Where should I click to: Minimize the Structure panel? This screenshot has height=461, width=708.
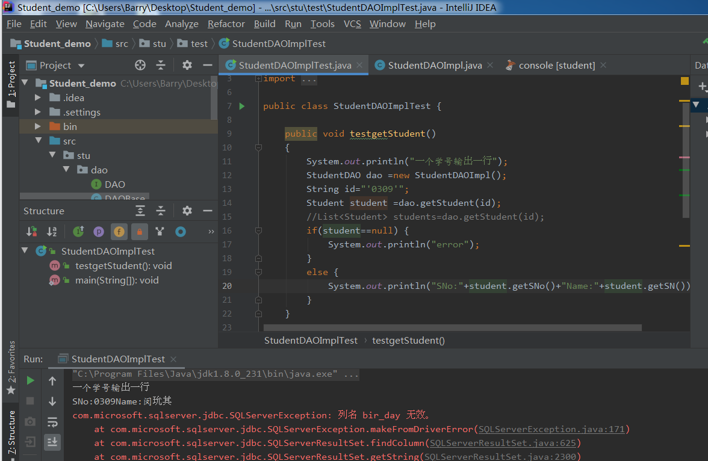(x=208, y=211)
